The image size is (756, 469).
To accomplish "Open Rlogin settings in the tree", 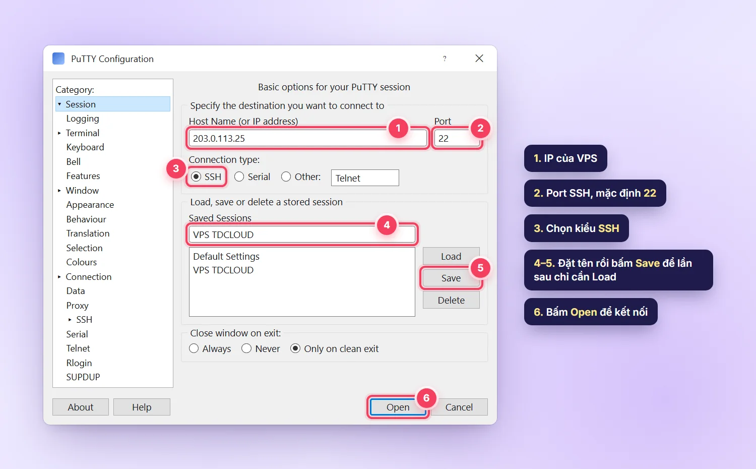I will (79, 363).
